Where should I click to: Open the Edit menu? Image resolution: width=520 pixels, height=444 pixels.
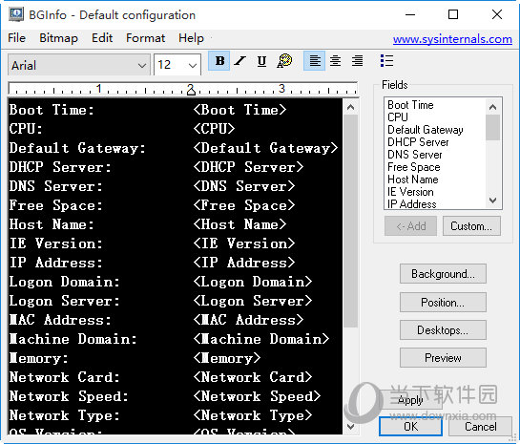pyautogui.click(x=102, y=38)
